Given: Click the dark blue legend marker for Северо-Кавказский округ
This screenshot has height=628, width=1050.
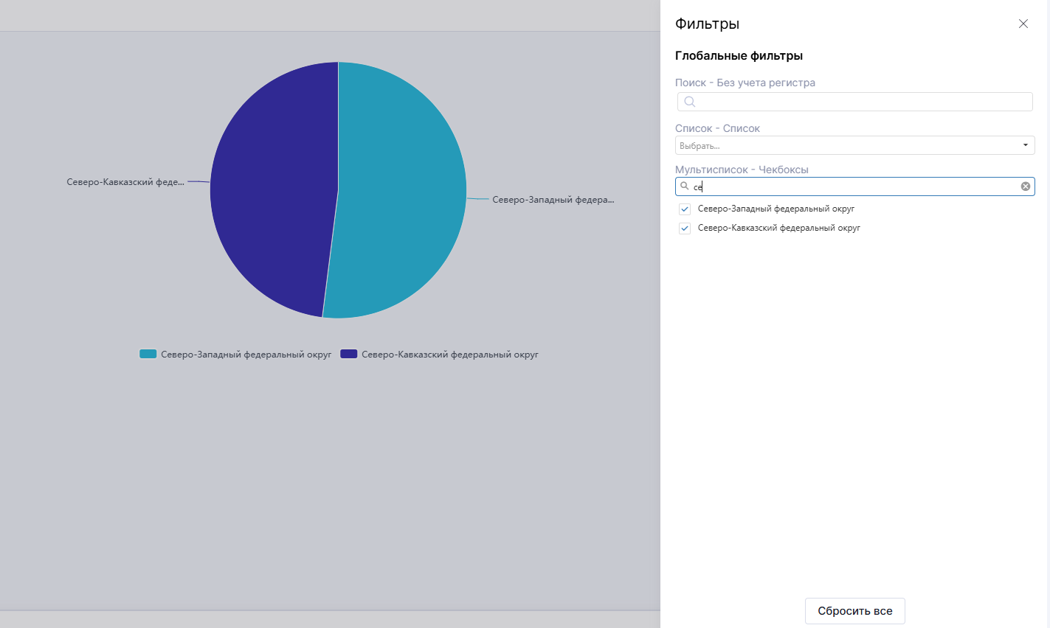Looking at the screenshot, I should coord(348,355).
